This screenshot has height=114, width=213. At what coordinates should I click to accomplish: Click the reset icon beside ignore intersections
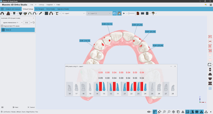pyautogui.click(x=34, y=23)
